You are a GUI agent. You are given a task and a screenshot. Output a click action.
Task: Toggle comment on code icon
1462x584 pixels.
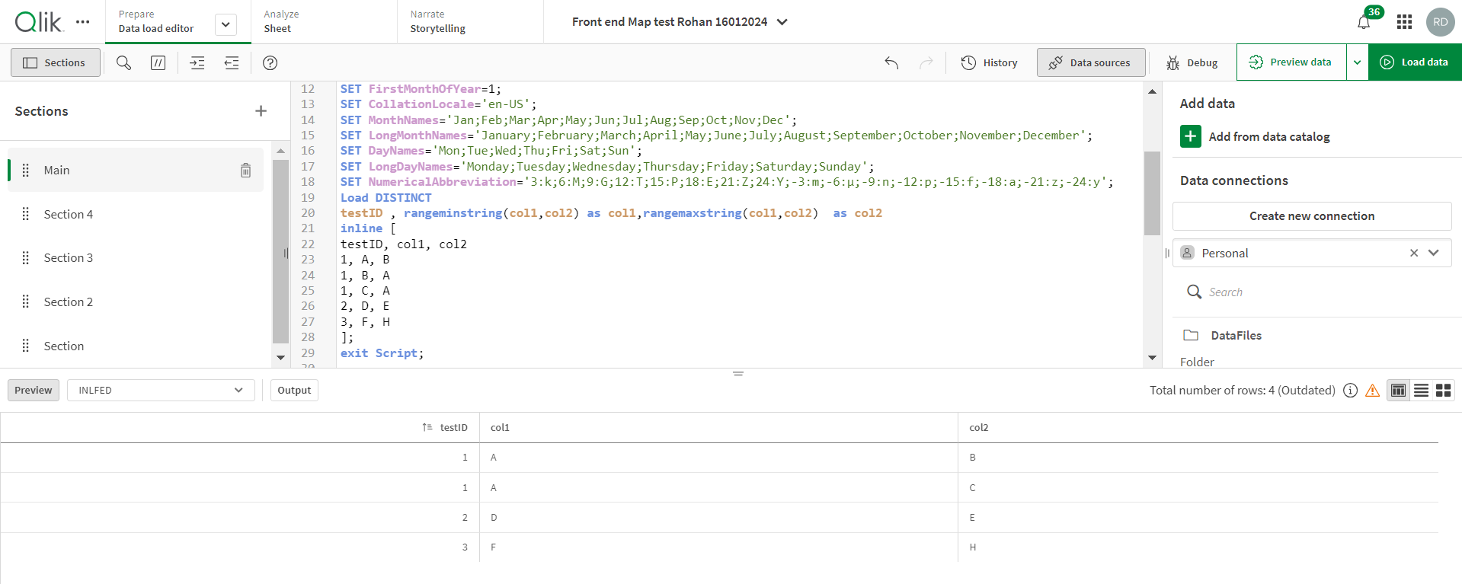[x=158, y=62]
